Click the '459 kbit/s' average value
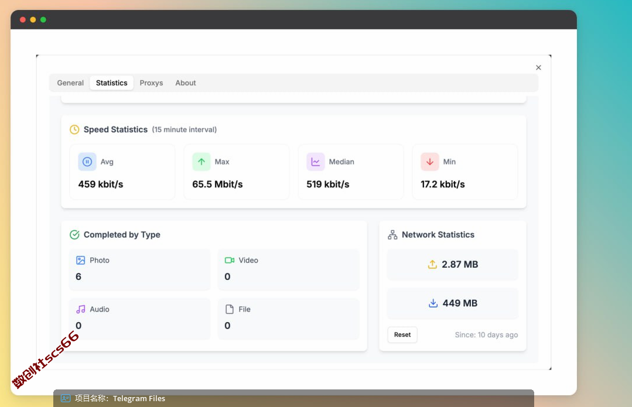Image resolution: width=632 pixels, height=407 pixels. 101,184
